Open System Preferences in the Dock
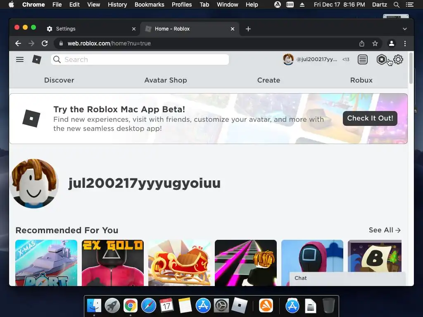Screen dimensions: 423x317 tap(221, 306)
